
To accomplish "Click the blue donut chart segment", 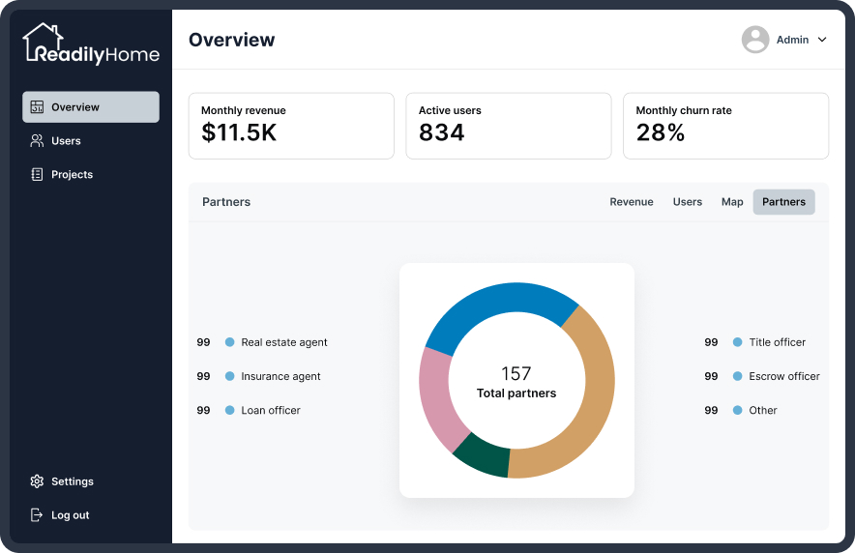I will pos(499,304).
